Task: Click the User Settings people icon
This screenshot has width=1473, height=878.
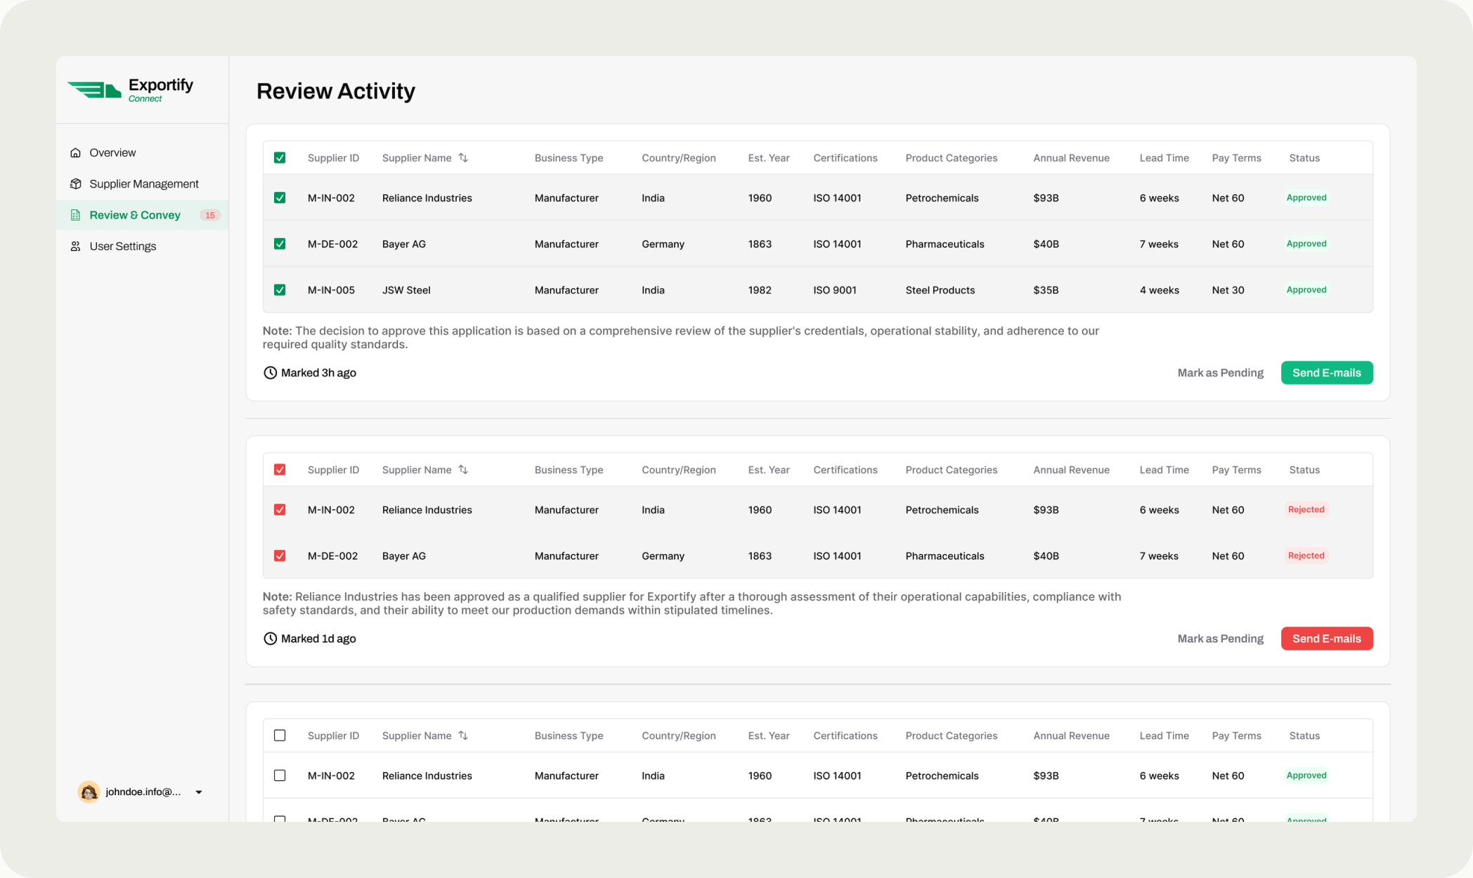Action: tap(75, 247)
